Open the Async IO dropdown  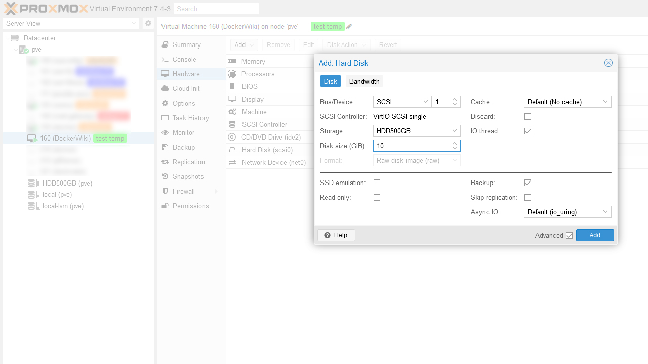click(x=567, y=212)
